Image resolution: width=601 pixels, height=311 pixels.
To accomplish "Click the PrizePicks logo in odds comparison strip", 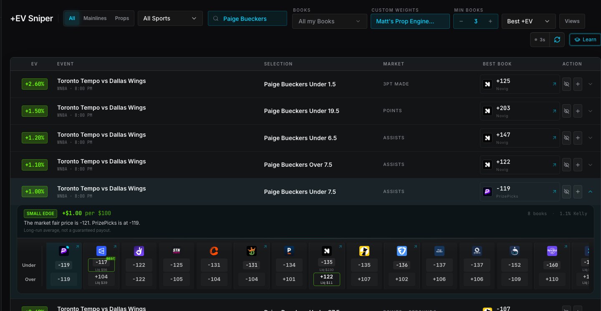I will [x=64, y=251].
